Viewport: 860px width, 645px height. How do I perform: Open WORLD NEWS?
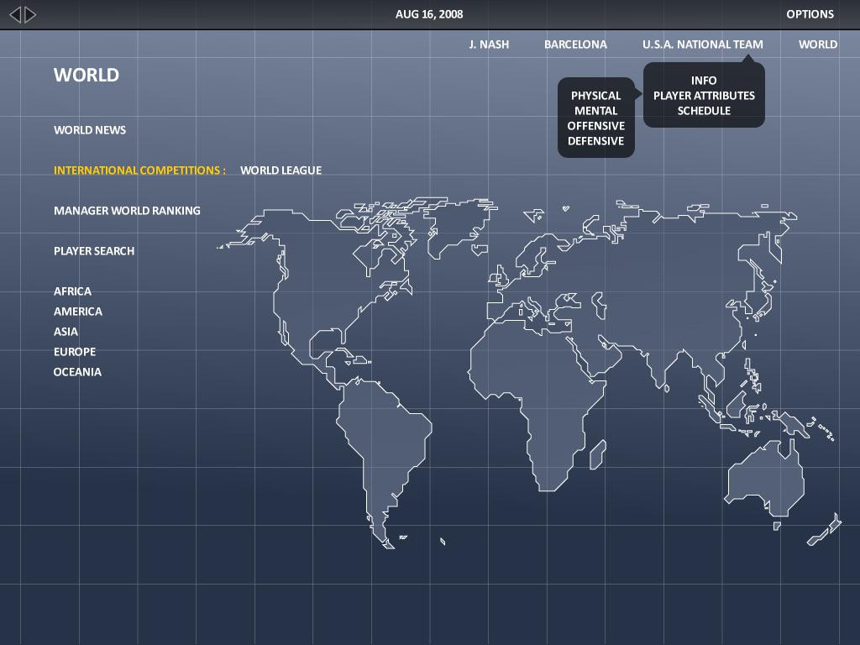pos(90,130)
